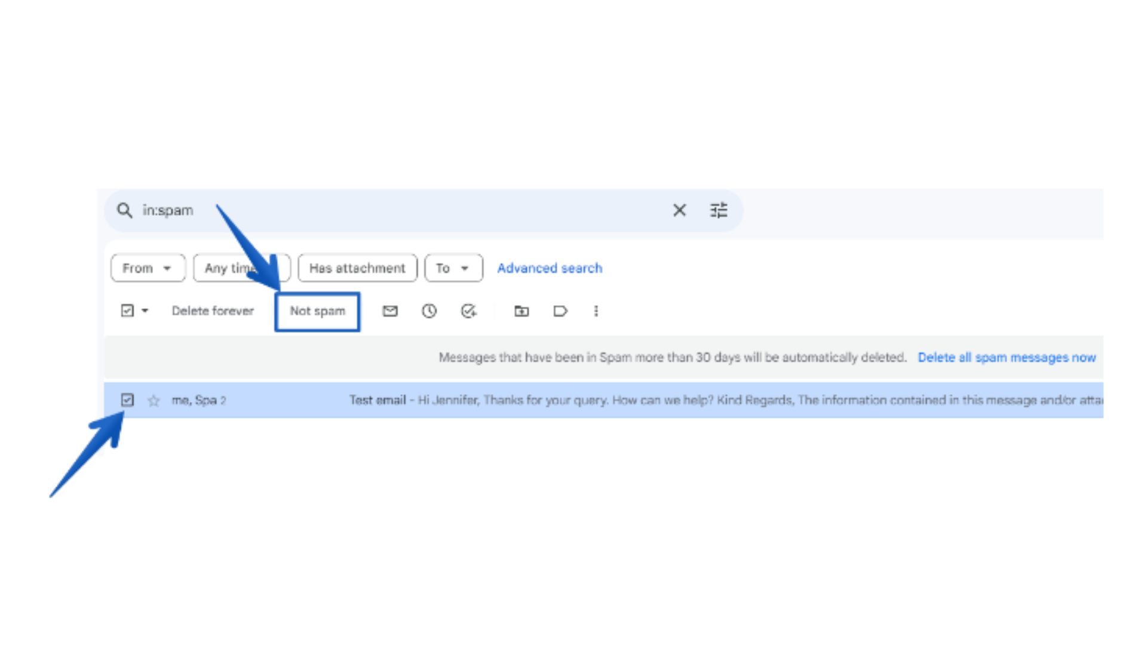Add selected email to Tasks icon

pyautogui.click(x=468, y=311)
